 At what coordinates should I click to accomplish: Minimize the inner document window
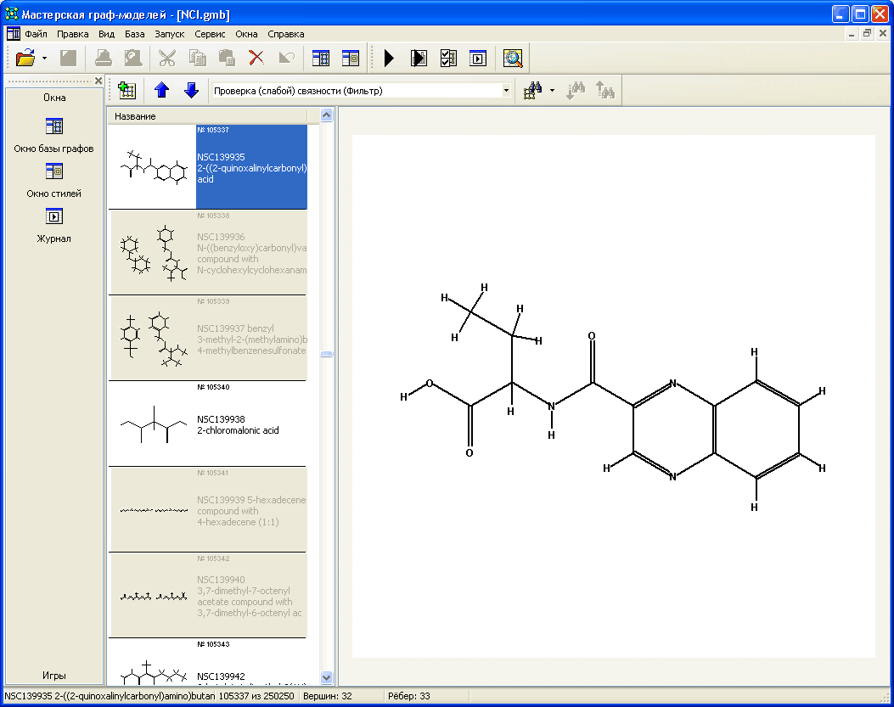[852, 34]
